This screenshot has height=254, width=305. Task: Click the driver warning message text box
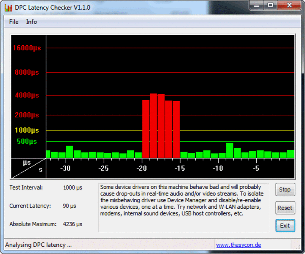coord(184,207)
